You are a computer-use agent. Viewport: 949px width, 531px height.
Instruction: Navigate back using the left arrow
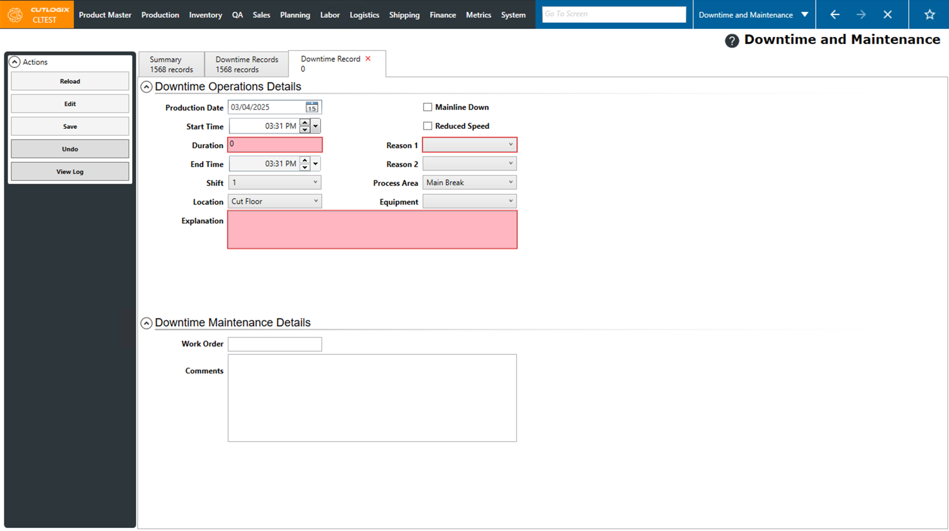pos(835,14)
